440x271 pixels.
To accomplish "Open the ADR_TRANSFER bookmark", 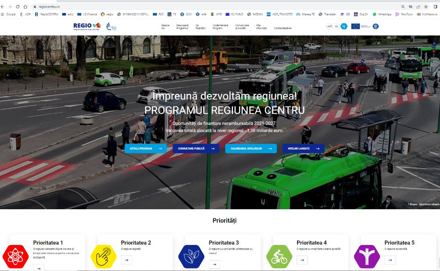I will 279,14.
